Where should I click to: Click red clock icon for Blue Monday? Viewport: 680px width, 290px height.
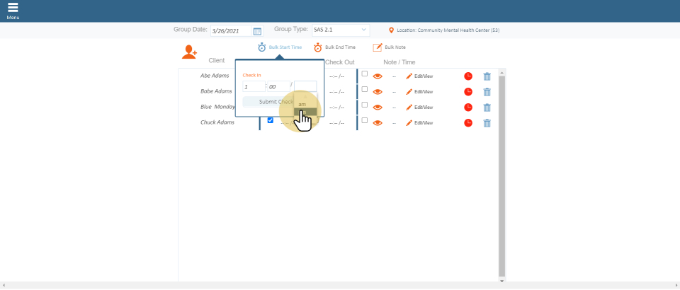[468, 108]
